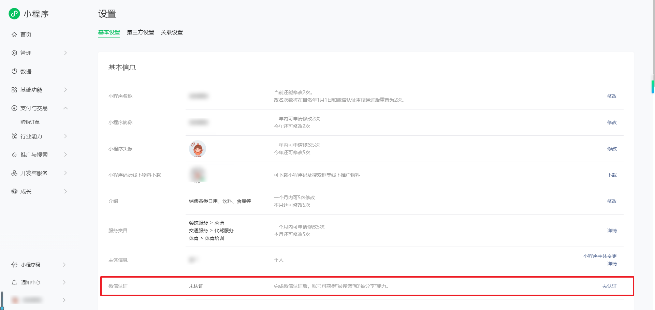The image size is (655, 310).
Task: Click the hexagon icon beside 管理
Action: click(14, 53)
